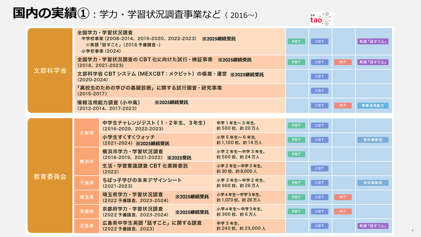
Task: Select 情報活用能力調査 (小中高) text
Action: pos(108,102)
